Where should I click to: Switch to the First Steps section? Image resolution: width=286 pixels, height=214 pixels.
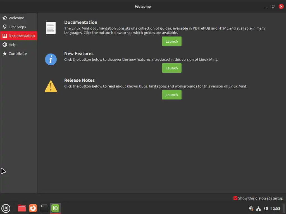tap(19, 27)
